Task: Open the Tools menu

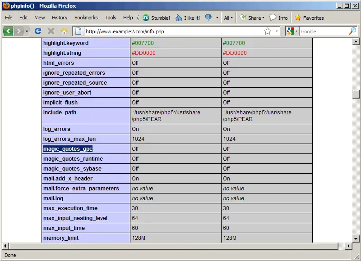Action: click(x=110, y=18)
